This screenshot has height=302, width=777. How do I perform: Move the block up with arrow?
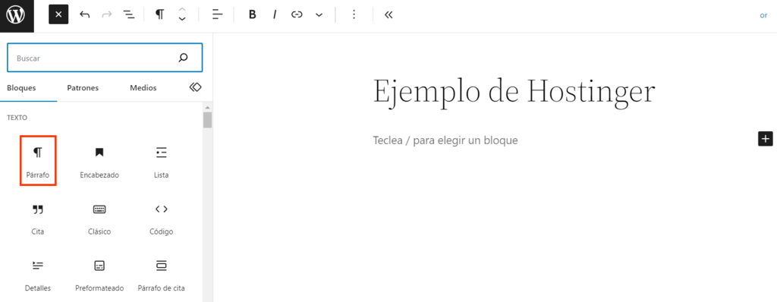(182, 10)
